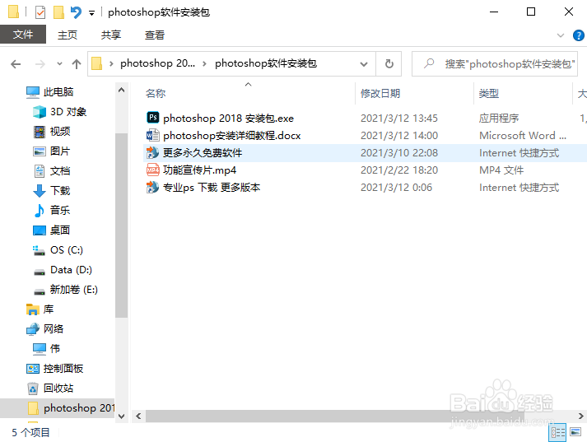Click the magnifier search icon
Viewport: 587px width, 442px height.
[429, 63]
